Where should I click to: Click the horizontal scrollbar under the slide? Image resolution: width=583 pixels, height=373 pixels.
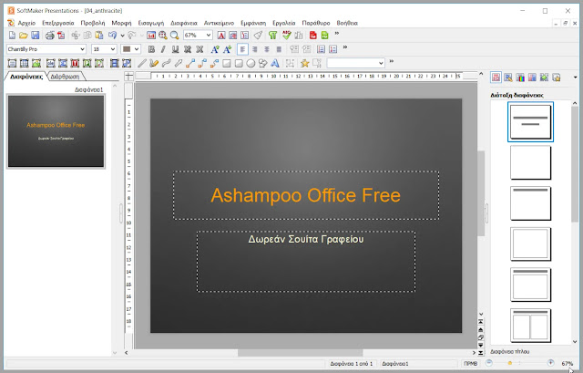(300, 353)
